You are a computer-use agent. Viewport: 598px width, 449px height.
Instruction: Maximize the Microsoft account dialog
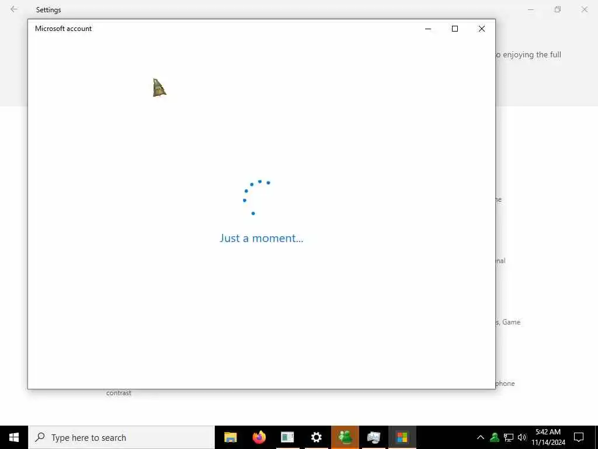click(455, 29)
